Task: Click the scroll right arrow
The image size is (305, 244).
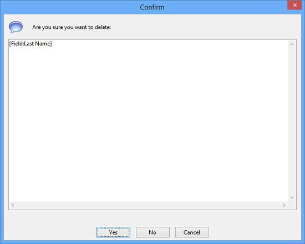Action: [284, 205]
